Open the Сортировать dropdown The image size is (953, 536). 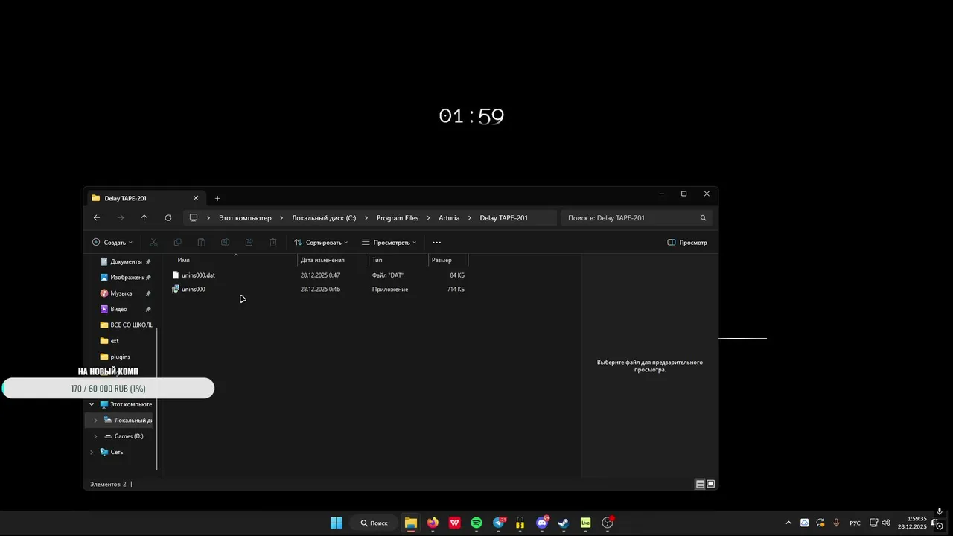point(321,243)
